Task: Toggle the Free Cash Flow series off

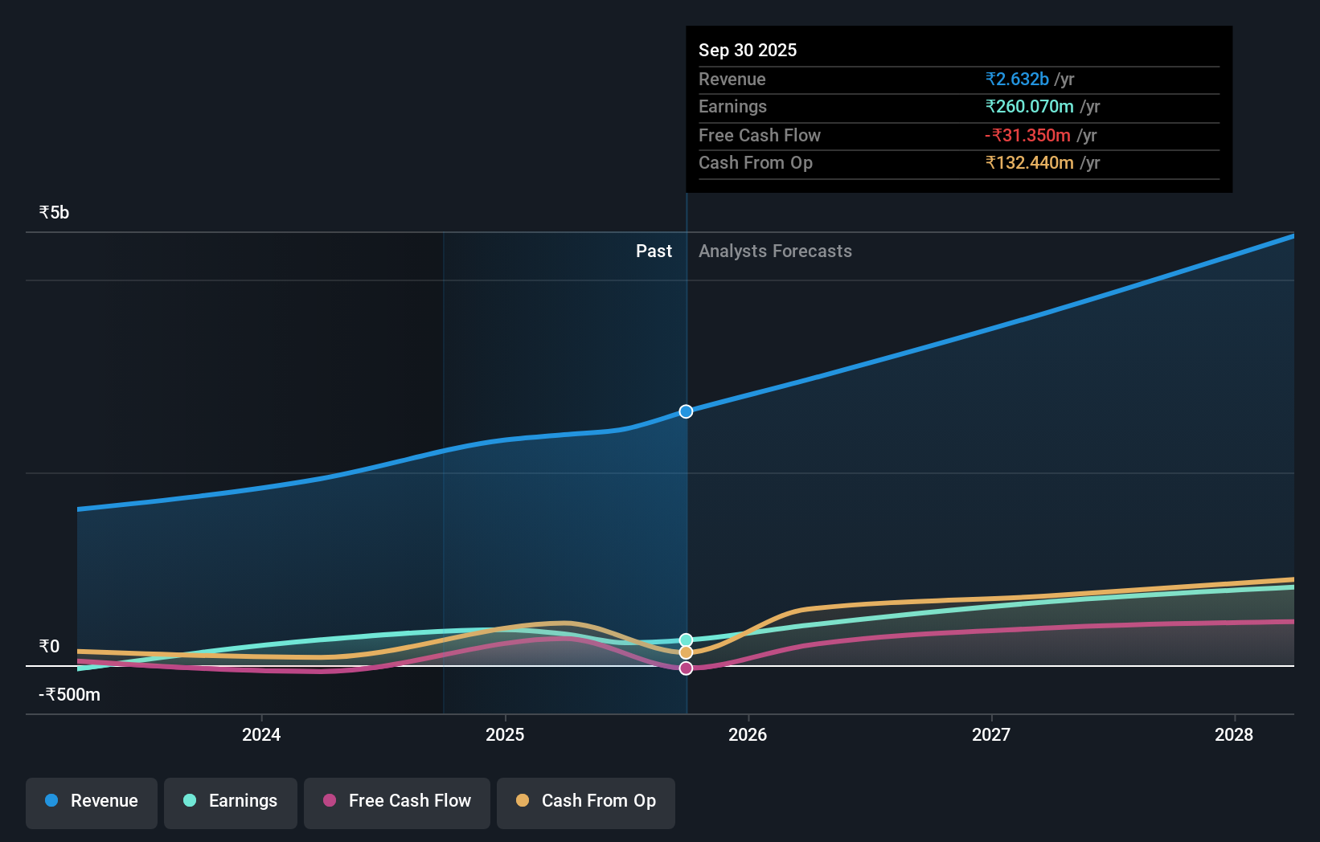Action: coord(396,801)
